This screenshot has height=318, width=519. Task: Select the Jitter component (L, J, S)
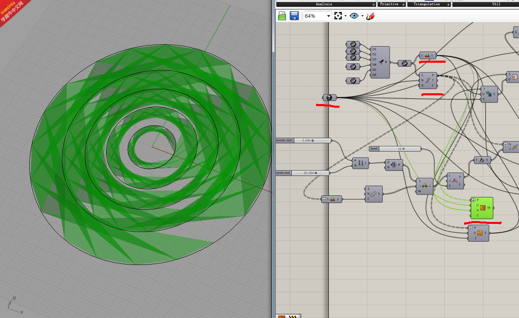pos(455,181)
